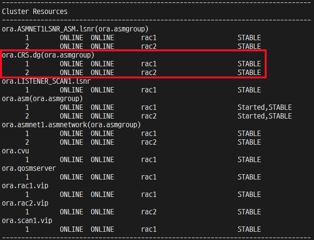Click the ora.qosmserver resource name

click(x=29, y=168)
